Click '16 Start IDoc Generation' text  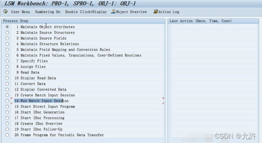click(x=39, y=112)
